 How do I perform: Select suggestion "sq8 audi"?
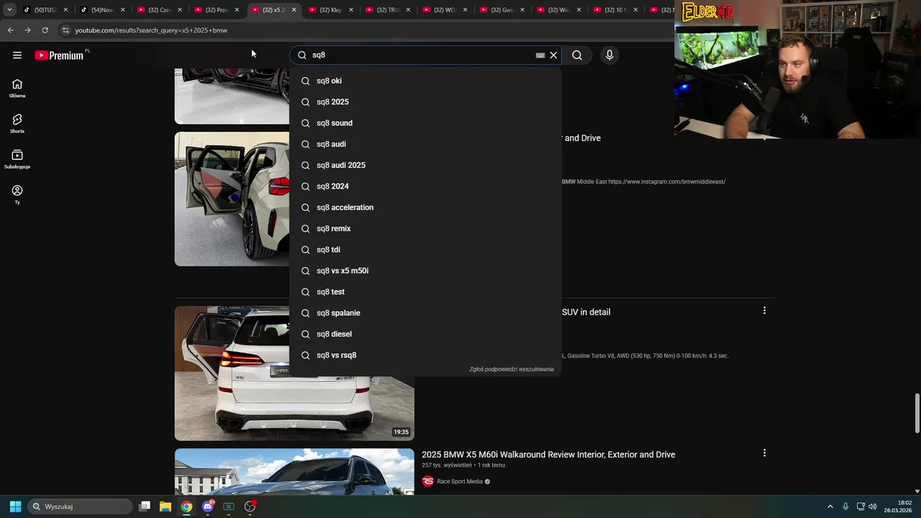425,144
